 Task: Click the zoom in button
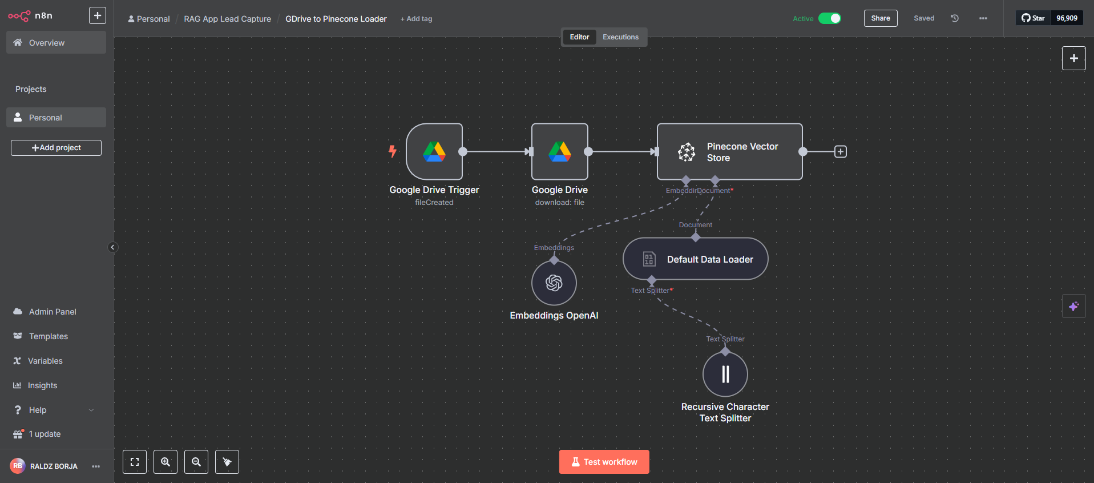click(x=165, y=462)
